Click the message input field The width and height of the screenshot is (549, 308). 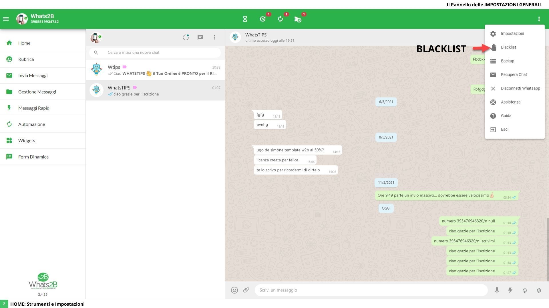[x=371, y=290]
